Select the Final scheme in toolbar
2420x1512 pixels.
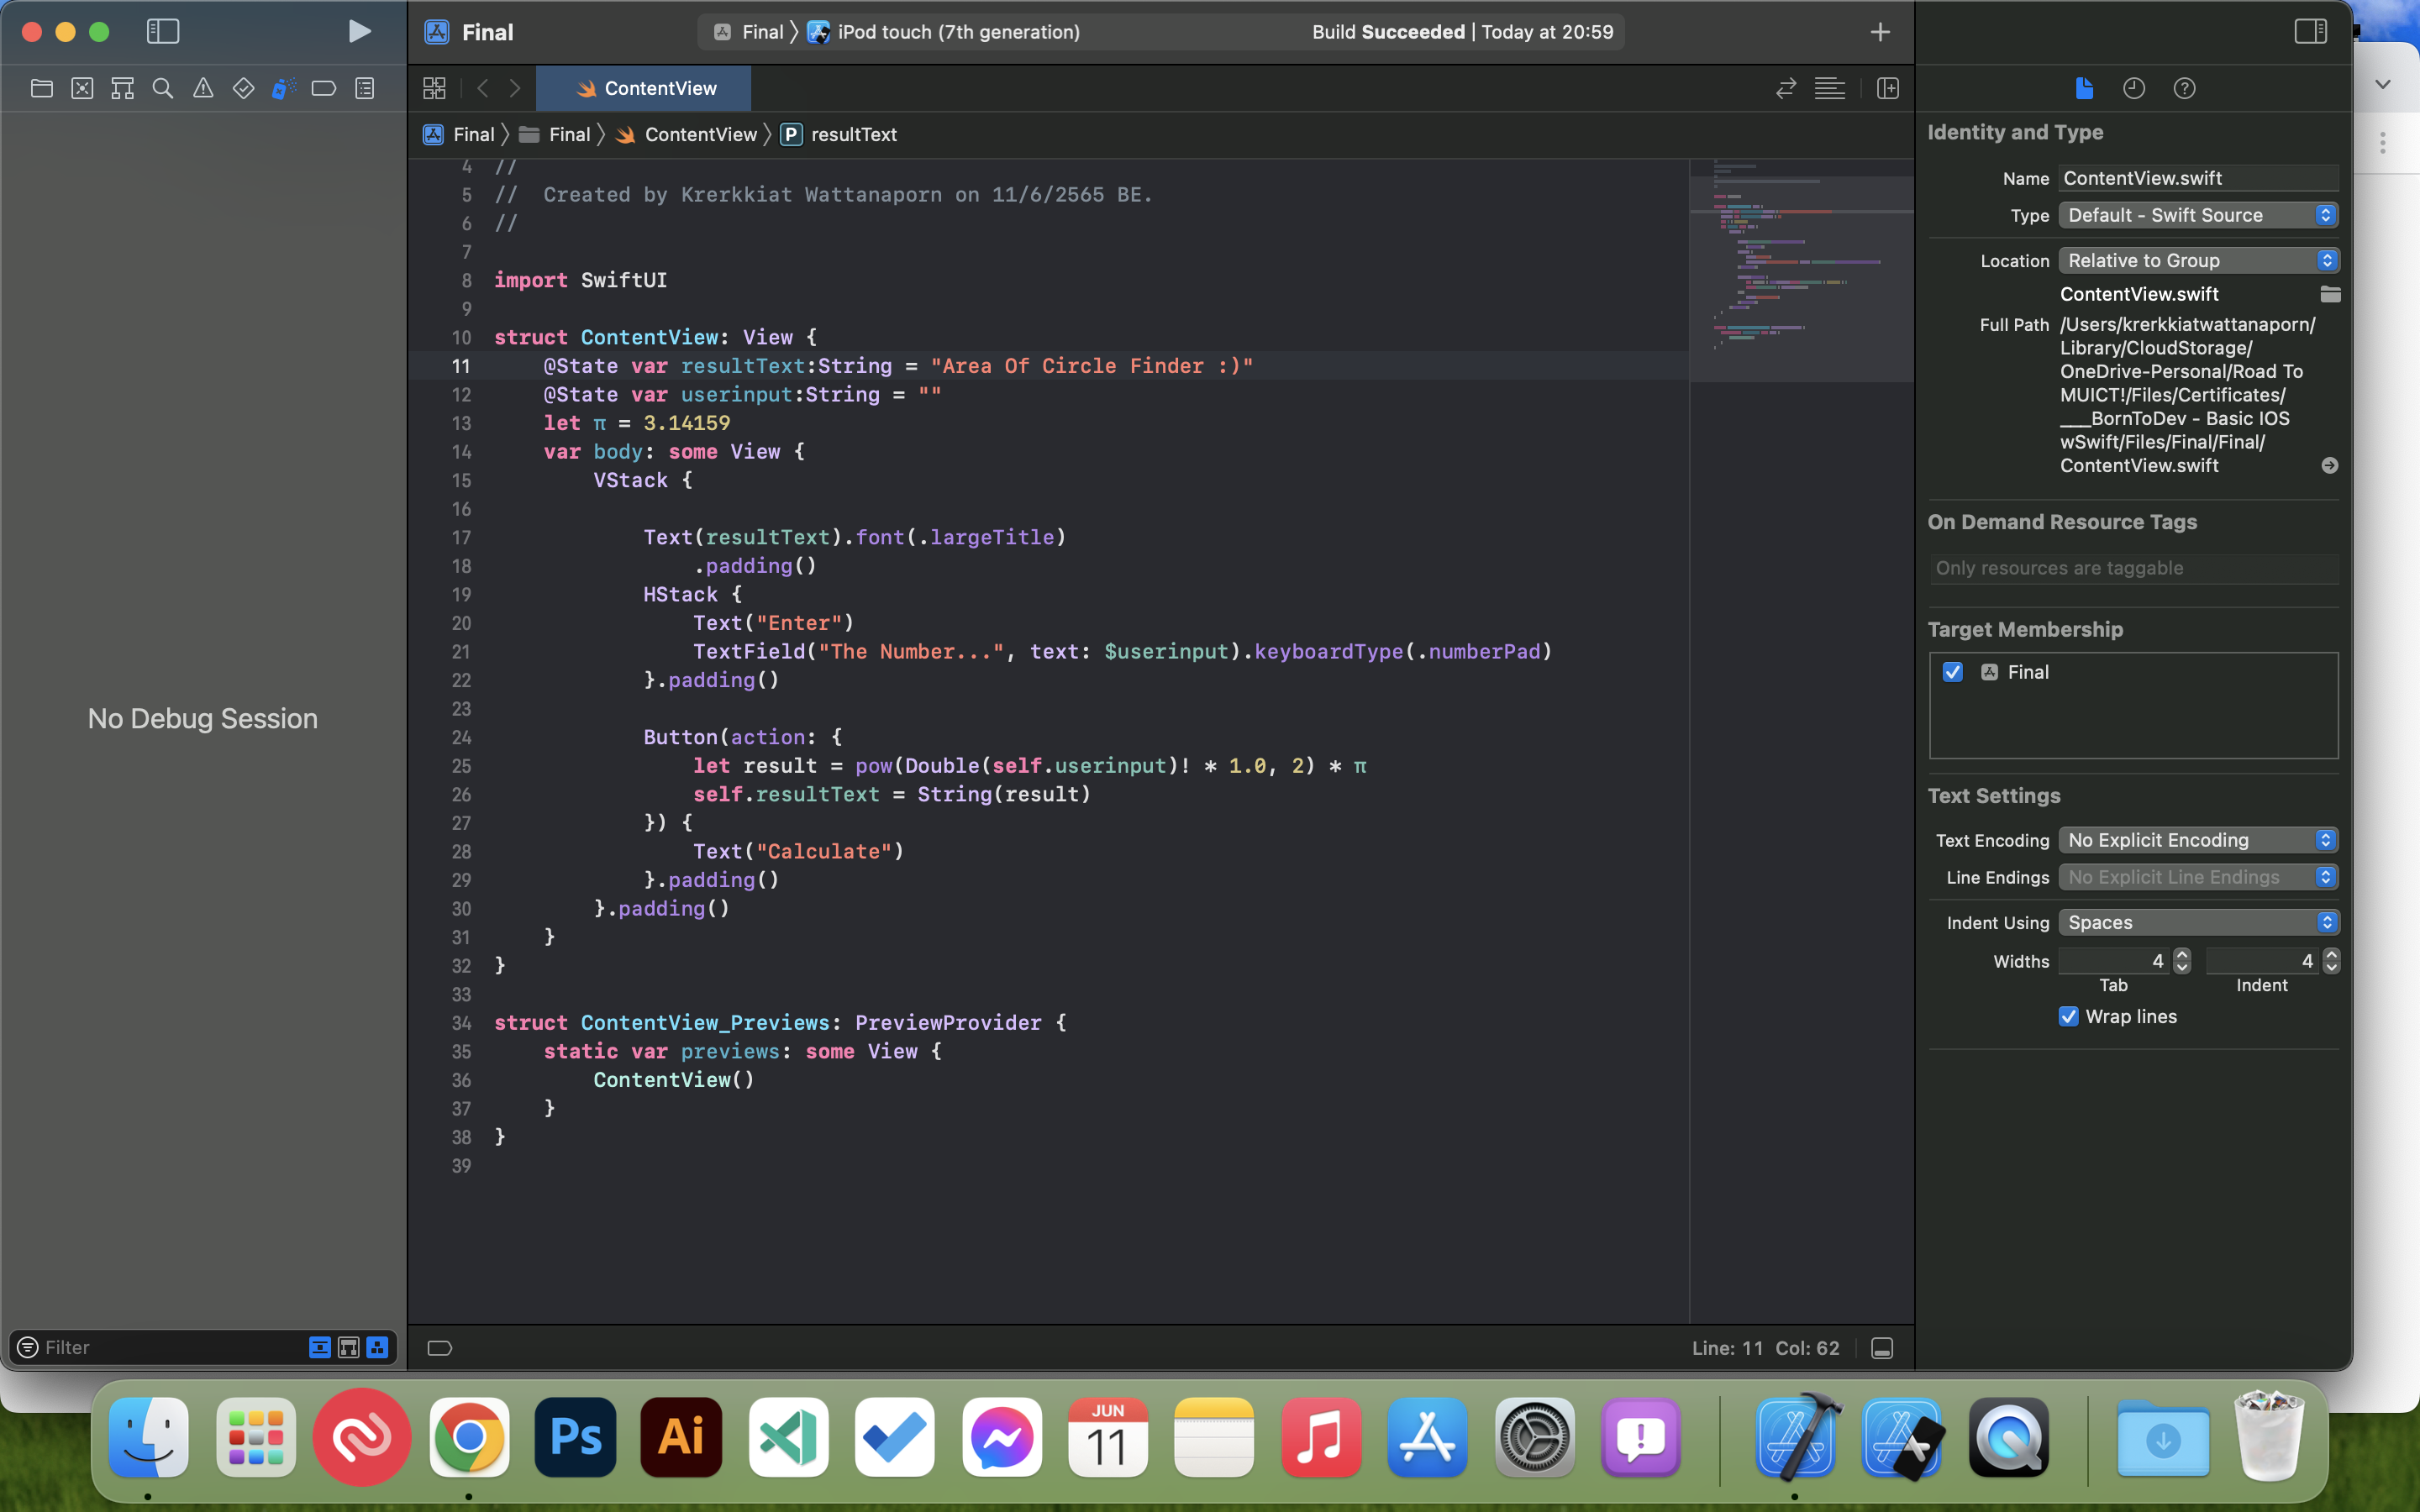click(x=749, y=32)
